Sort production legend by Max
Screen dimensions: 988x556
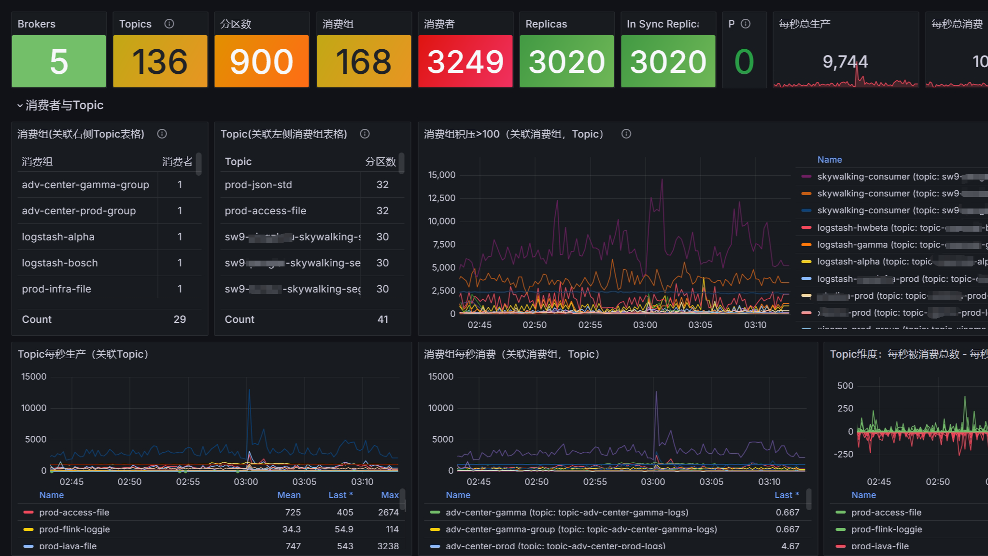[389, 495]
